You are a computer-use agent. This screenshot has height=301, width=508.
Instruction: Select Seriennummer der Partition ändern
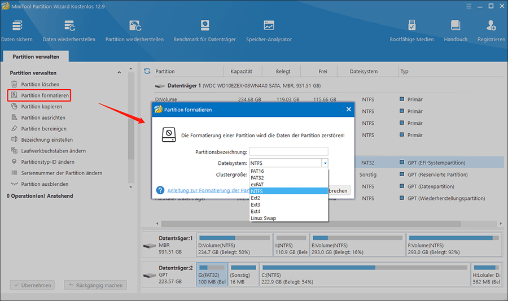62,173
